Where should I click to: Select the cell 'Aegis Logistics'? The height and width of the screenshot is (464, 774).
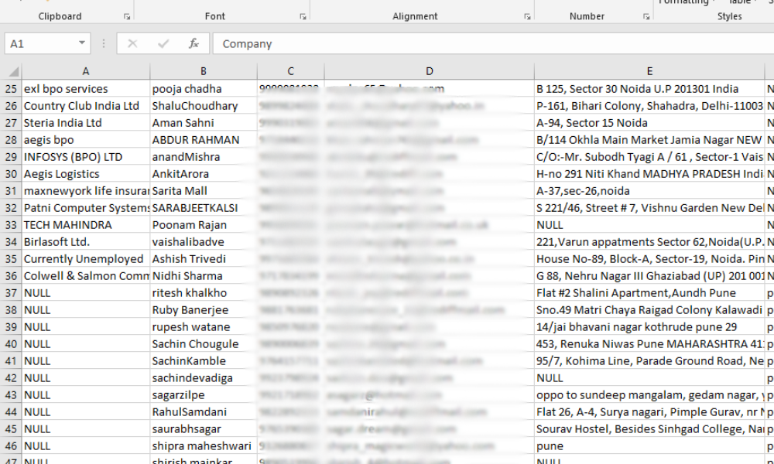click(86, 174)
